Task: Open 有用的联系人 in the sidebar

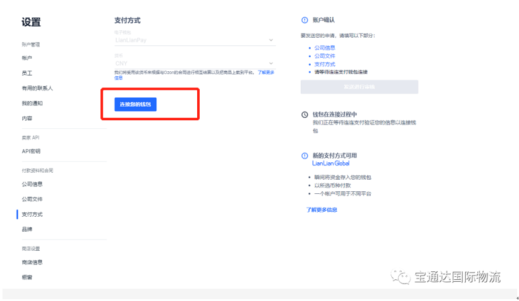Action: pos(37,88)
